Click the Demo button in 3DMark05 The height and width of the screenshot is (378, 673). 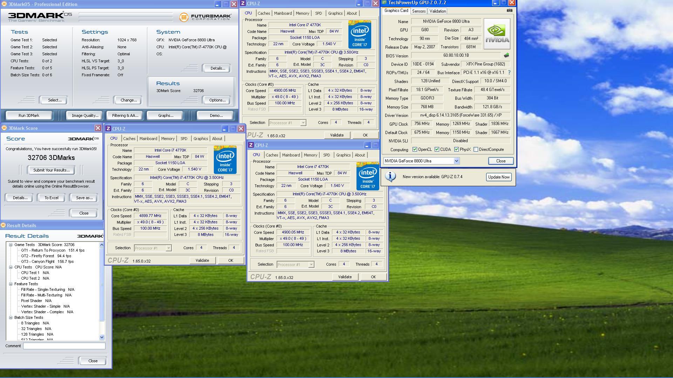tap(216, 115)
